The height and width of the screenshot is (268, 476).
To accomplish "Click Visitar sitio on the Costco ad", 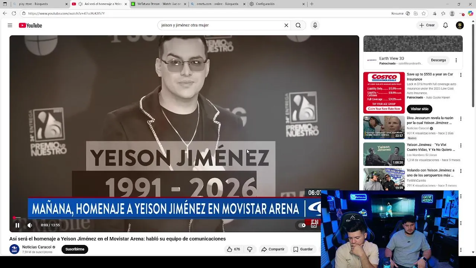I will click(x=419, y=109).
